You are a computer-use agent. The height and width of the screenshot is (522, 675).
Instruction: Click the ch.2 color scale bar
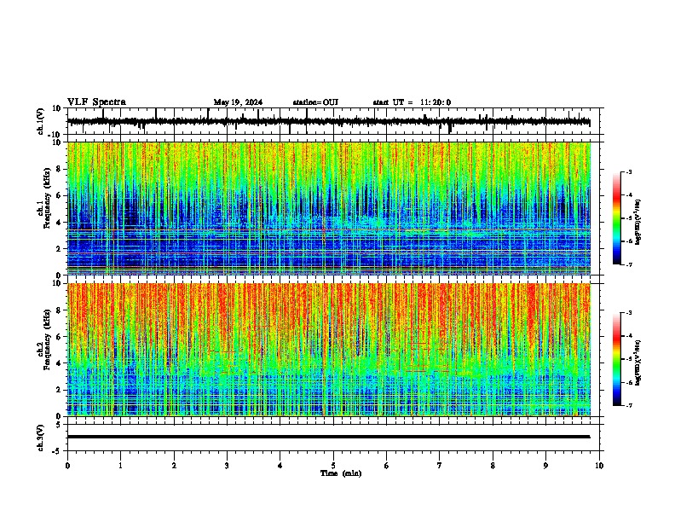point(617,359)
